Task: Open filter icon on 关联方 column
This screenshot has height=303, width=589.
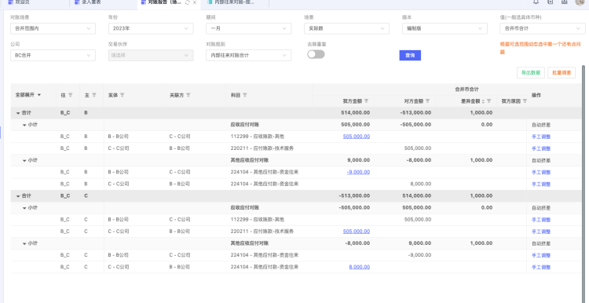Action: click(x=188, y=95)
